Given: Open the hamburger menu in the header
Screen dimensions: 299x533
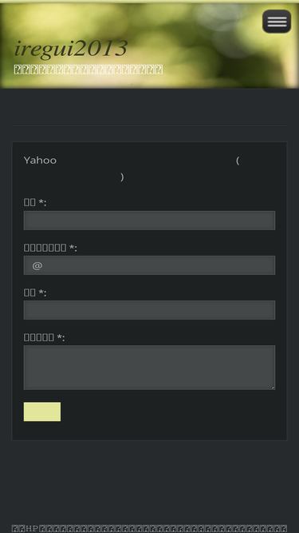Looking at the screenshot, I should click(x=277, y=22).
